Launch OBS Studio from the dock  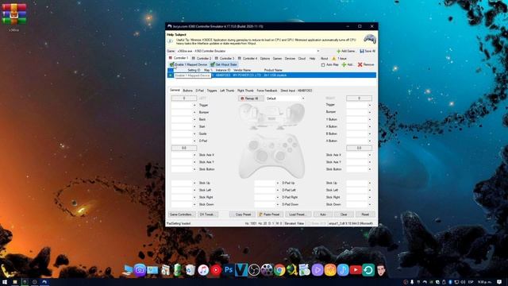tap(254, 270)
